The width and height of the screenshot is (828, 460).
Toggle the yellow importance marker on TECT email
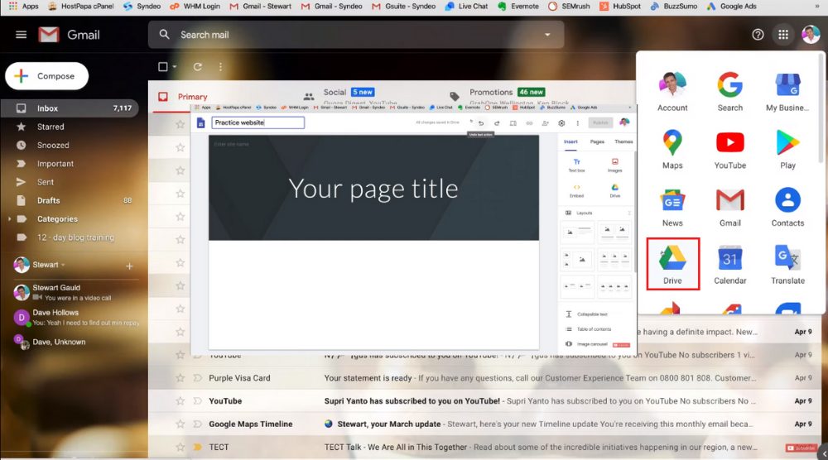pyautogui.click(x=198, y=448)
